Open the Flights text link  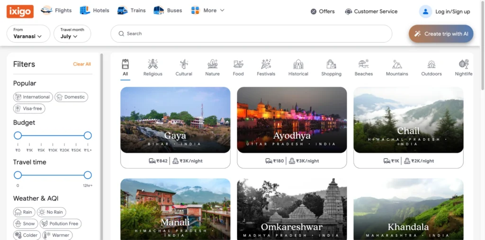pyautogui.click(x=63, y=10)
